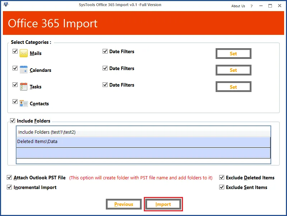Click the Calendars category label

click(x=41, y=70)
